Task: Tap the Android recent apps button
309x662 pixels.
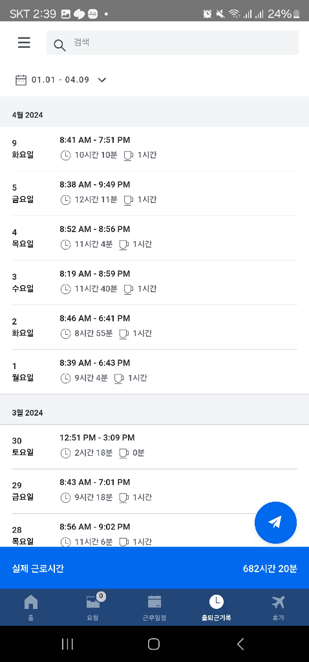Action: point(67,644)
